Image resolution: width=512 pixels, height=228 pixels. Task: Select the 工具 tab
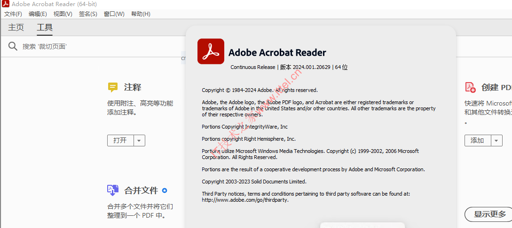tap(45, 27)
